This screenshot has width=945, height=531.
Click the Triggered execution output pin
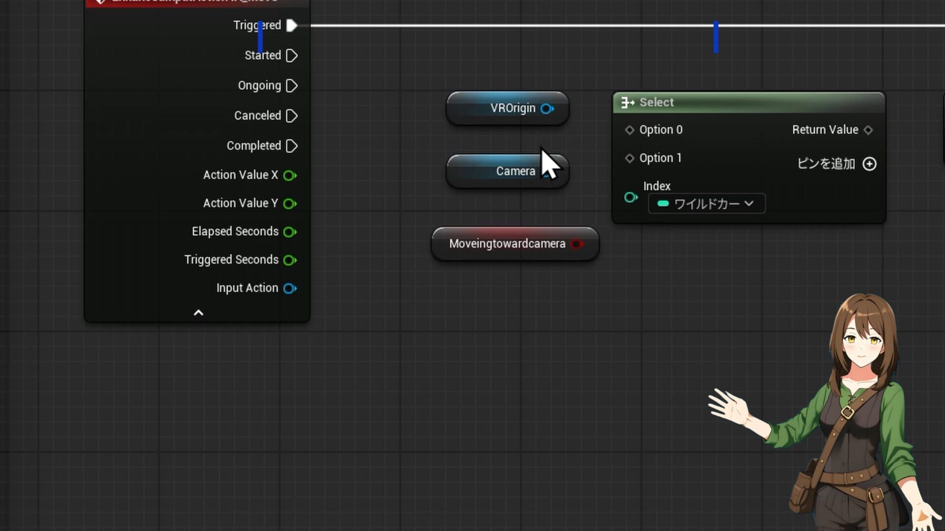coord(291,26)
